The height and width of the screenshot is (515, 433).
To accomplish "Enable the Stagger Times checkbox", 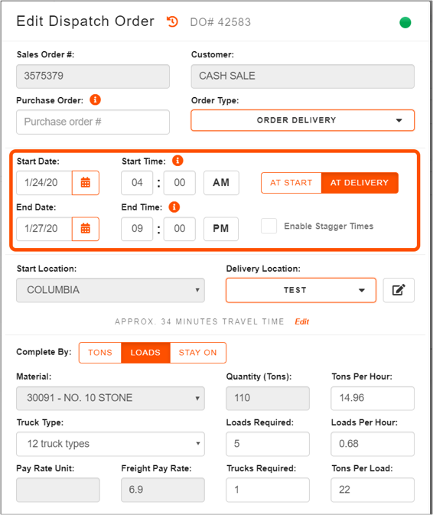I will 269,226.
